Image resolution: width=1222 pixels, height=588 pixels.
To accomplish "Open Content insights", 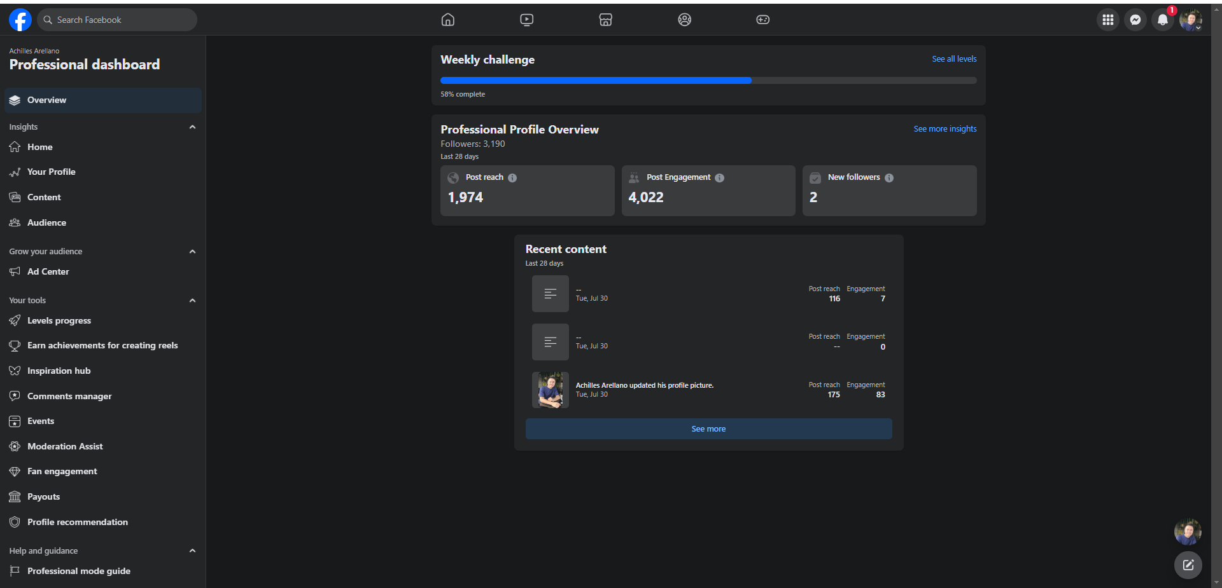I will pos(103,197).
